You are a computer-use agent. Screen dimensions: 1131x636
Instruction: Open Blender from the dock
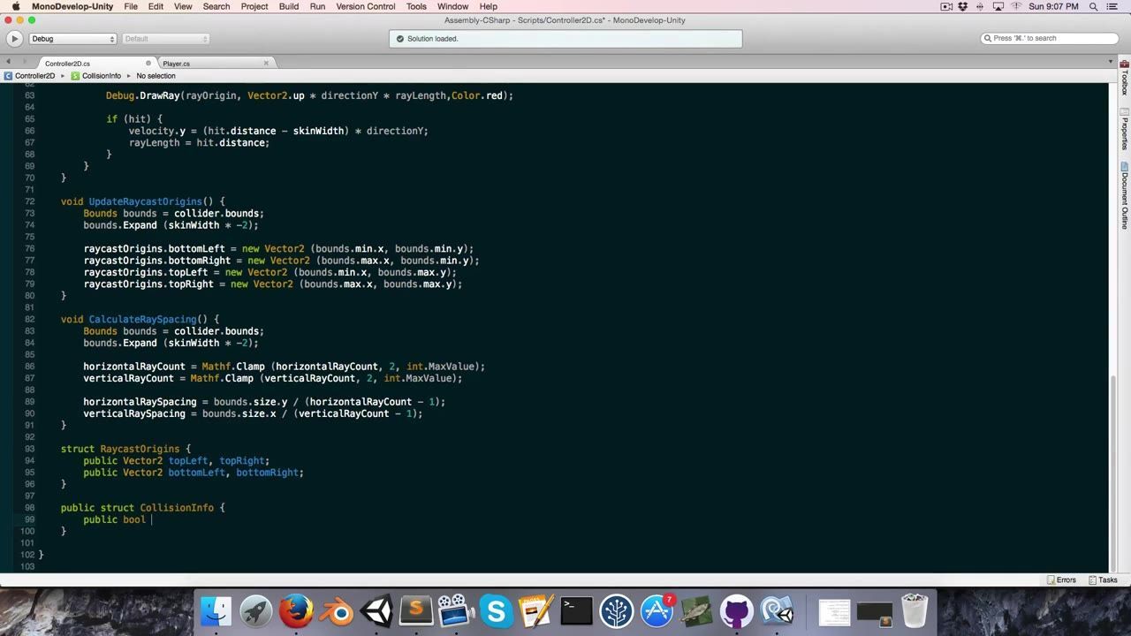pos(336,611)
